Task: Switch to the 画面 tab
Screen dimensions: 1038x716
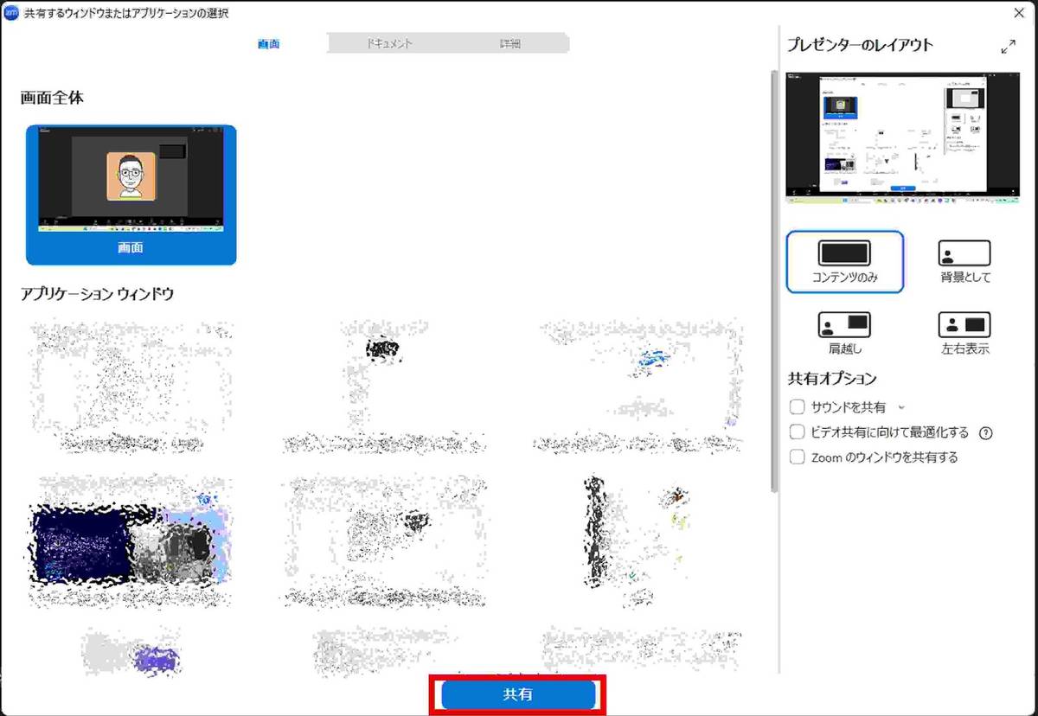Action: (x=269, y=43)
